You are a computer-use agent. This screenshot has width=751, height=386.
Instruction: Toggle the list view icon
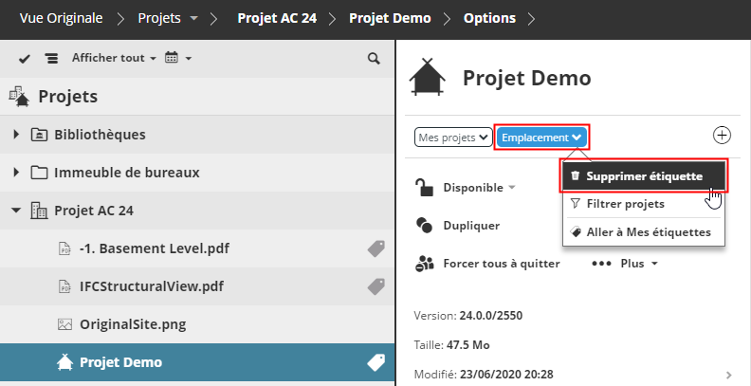point(51,59)
